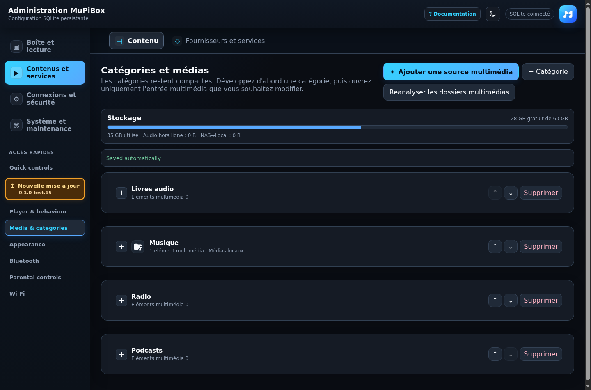Move Radio category up
The width and height of the screenshot is (591, 390).
[495, 300]
